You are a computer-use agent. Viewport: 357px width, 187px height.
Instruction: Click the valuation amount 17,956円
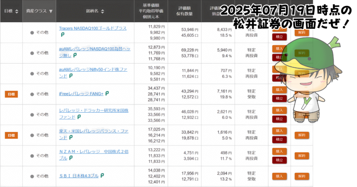(x=190, y=173)
